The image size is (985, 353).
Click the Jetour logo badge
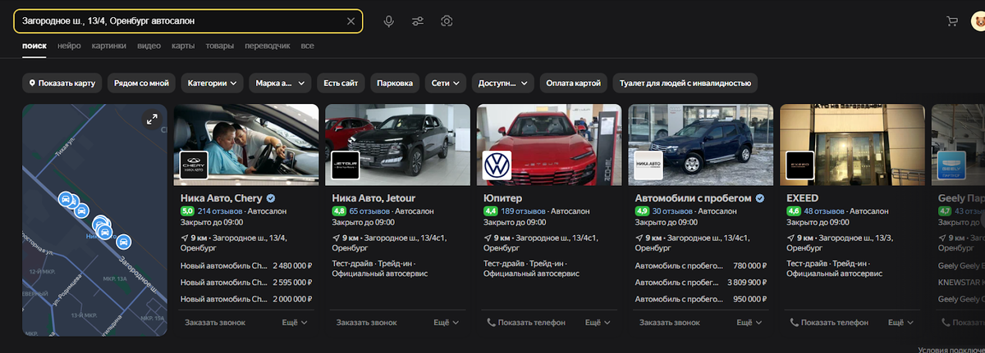point(345,165)
